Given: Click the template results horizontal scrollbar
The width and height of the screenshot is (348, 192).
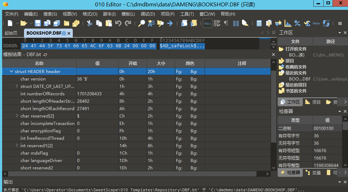Looking at the screenshot, I should click(x=132, y=174).
